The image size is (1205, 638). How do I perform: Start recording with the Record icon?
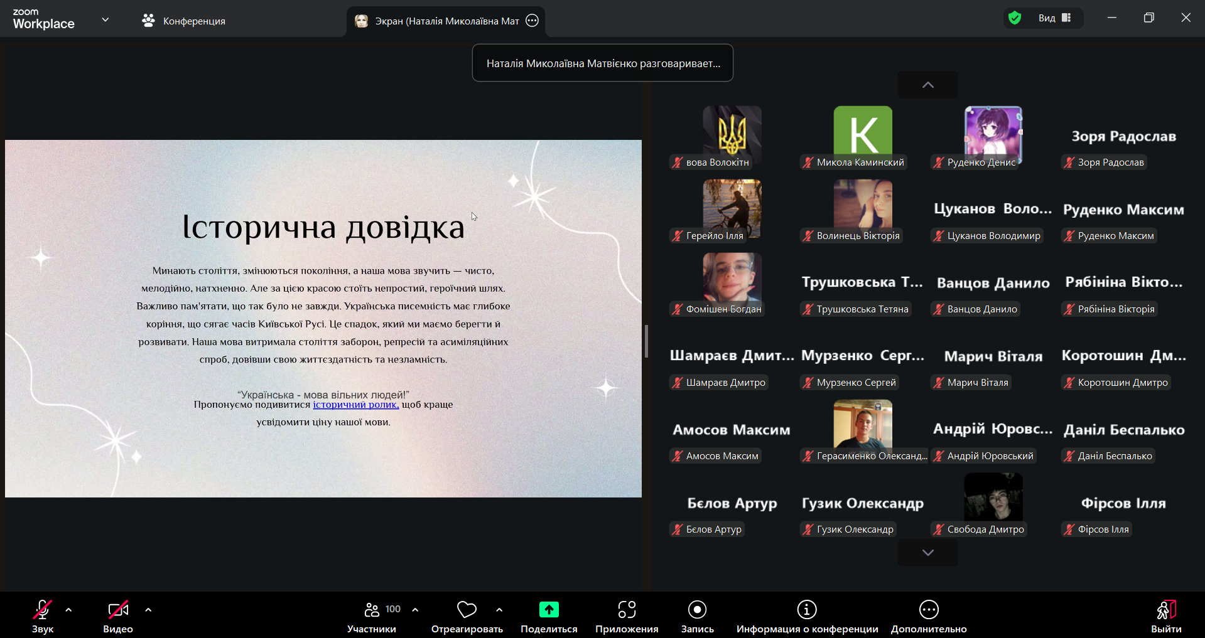coord(697,610)
